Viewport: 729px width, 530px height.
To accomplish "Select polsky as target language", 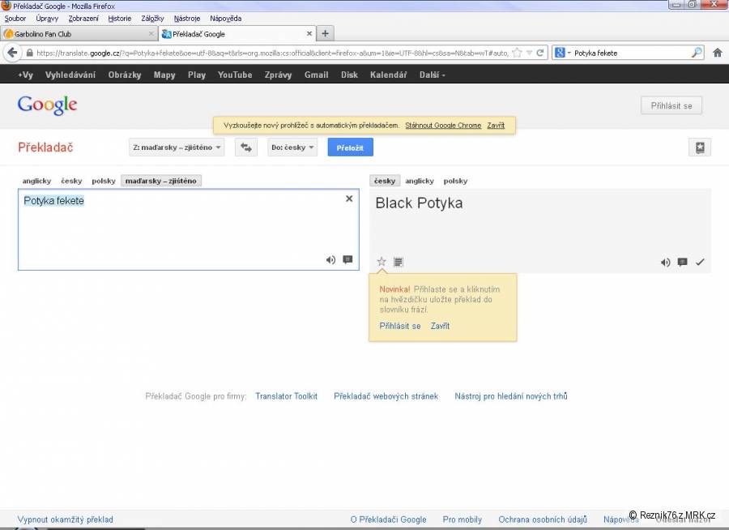I will point(455,181).
